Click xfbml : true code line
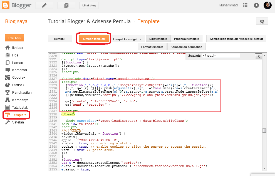This screenshot has height=176, width=275. pos(88,150)
